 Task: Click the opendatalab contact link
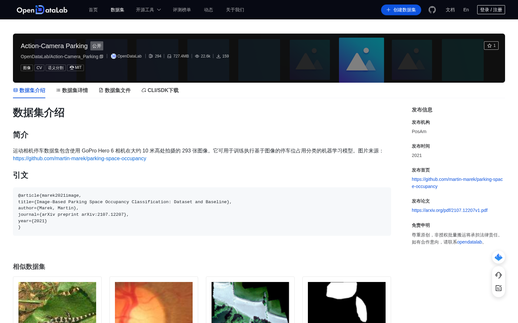469,242
